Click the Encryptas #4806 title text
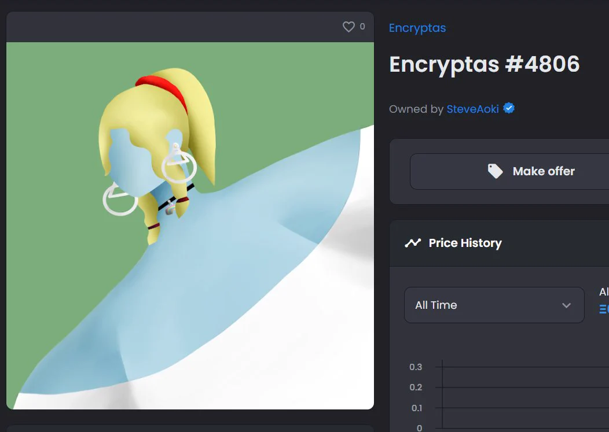Screen dimensions: 609x432 (485, 64)
